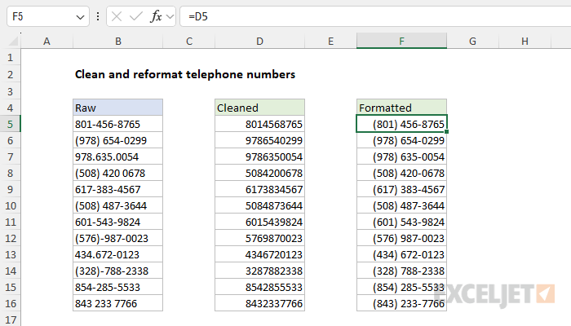
Task: Click into the formula bar showing =D5
Action: (375, 16)
